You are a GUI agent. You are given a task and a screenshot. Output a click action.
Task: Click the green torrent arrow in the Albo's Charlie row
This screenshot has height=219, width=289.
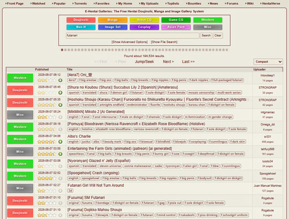pyautogui.click(x=60, y=142)
